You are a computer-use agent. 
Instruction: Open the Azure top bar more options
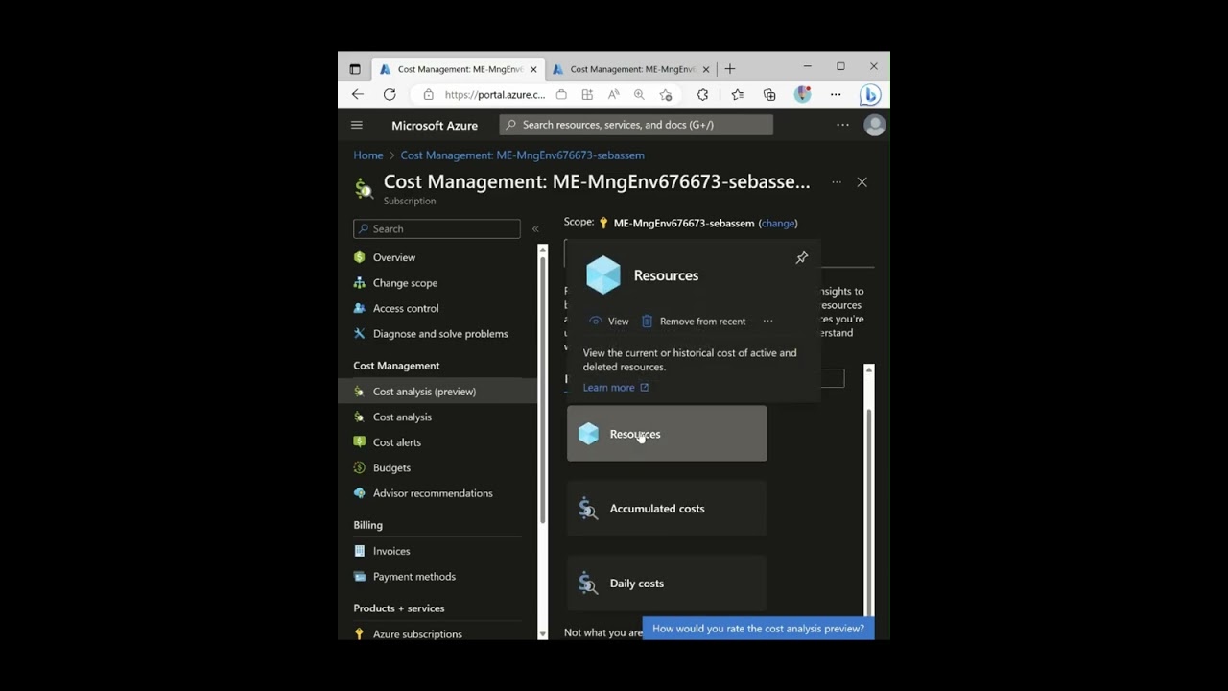click(842, 125)
